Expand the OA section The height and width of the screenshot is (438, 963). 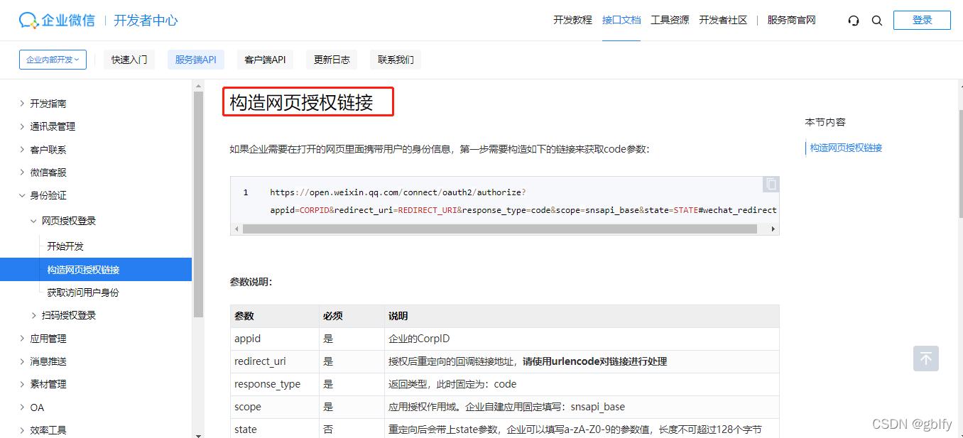tap(22, 407)
